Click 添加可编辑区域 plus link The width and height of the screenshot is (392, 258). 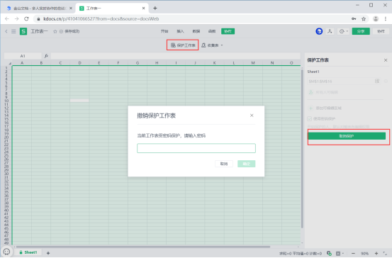click(325, 108)
